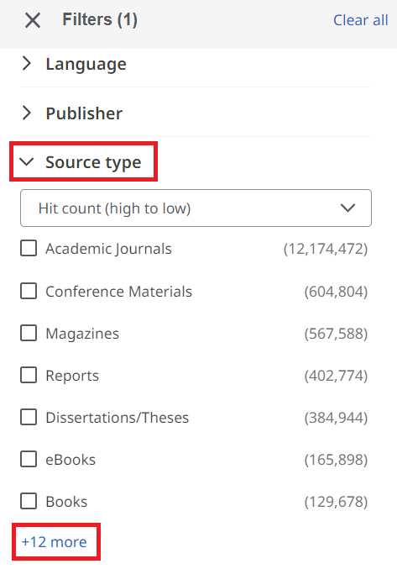
Task: Open the Hit count sort dropdown
Action: [196, 208]
